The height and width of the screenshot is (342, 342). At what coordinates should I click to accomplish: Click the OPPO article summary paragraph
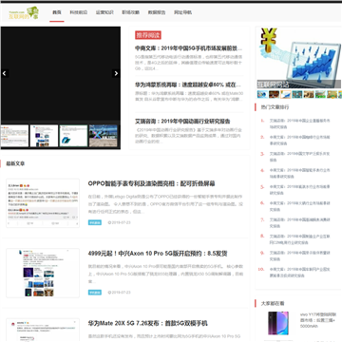click(x=165, y=204)
